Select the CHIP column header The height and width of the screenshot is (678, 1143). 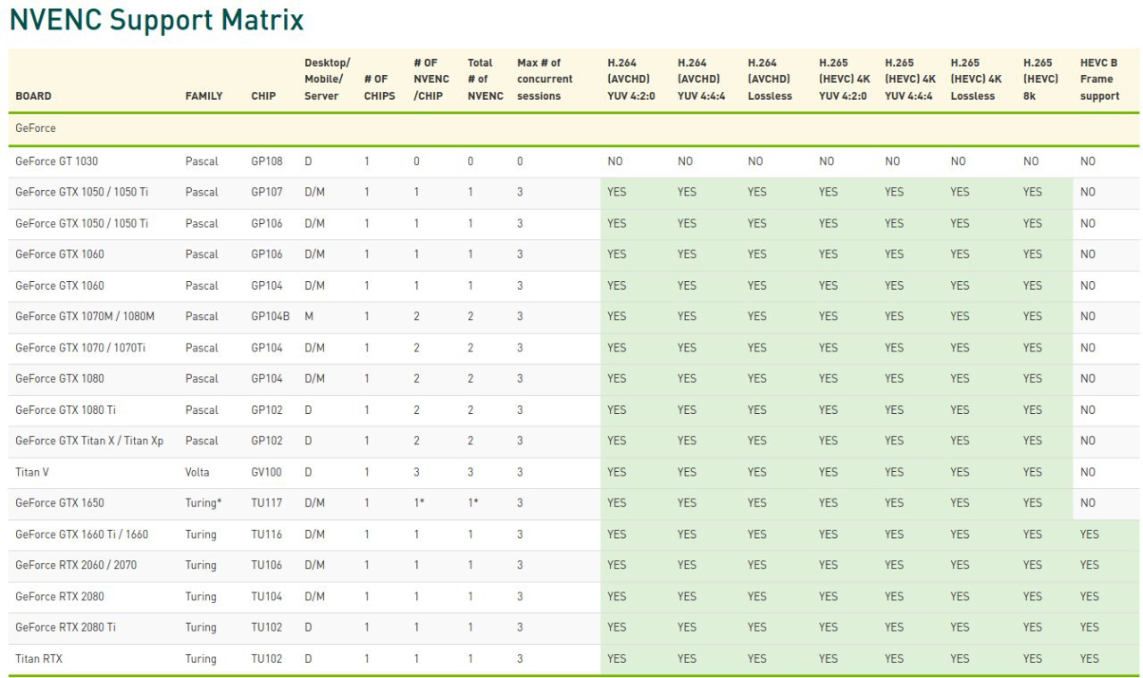[x=263, y=95]
